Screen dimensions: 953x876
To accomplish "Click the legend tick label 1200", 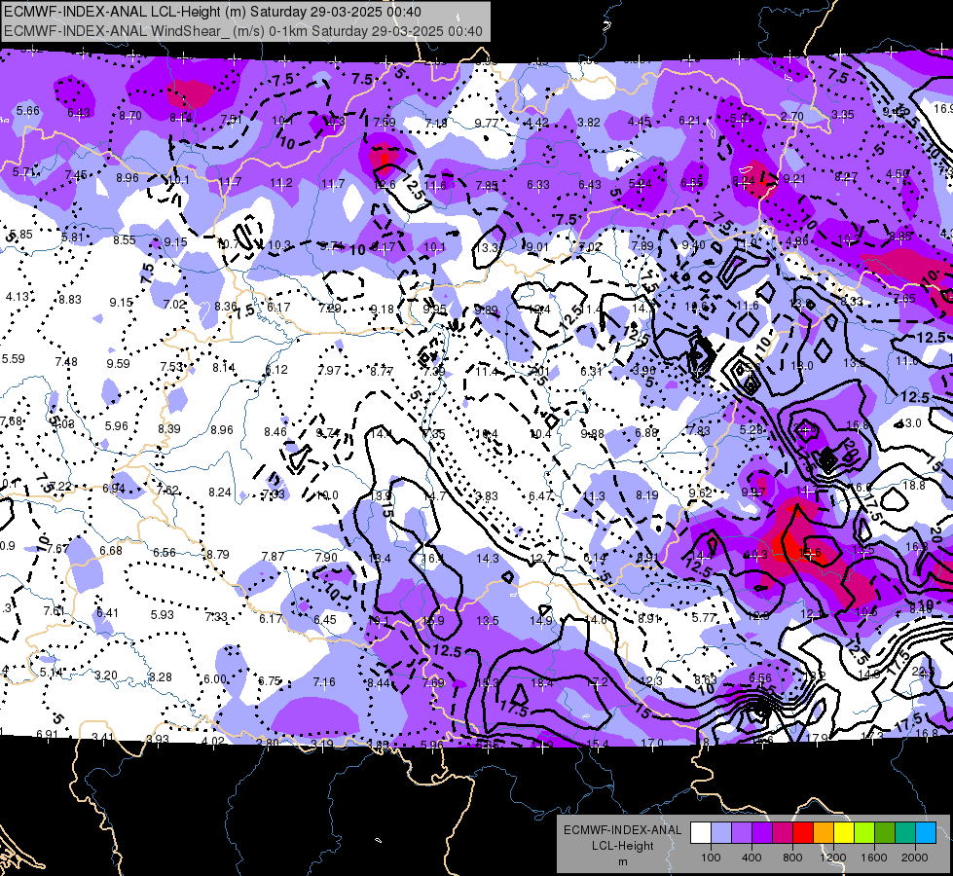I will coord(833,858).
